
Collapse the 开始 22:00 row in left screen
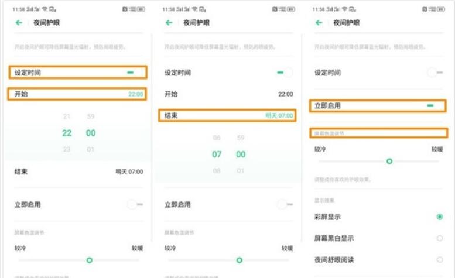[x=77, y=94]
